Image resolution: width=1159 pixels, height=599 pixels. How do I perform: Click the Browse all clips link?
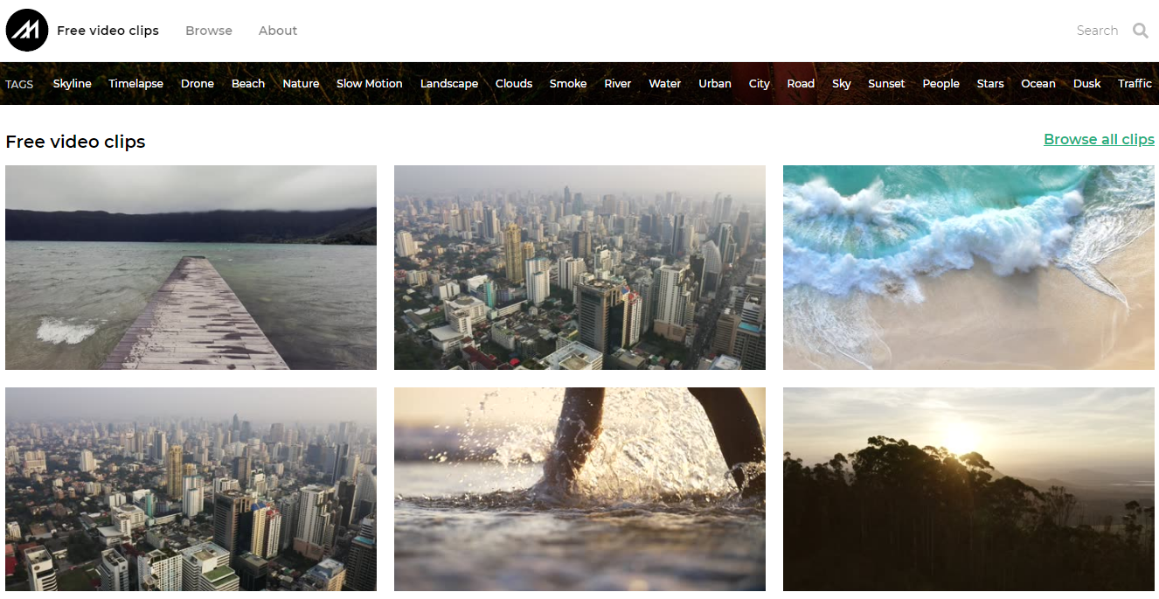coord(1099,139)
